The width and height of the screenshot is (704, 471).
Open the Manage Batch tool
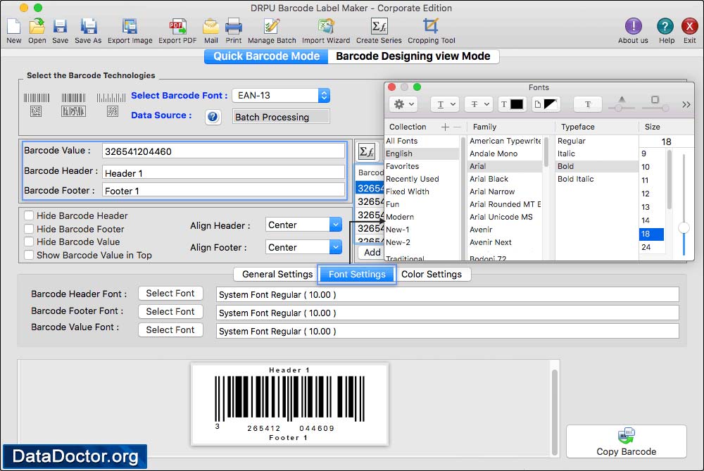coord(272,27)
